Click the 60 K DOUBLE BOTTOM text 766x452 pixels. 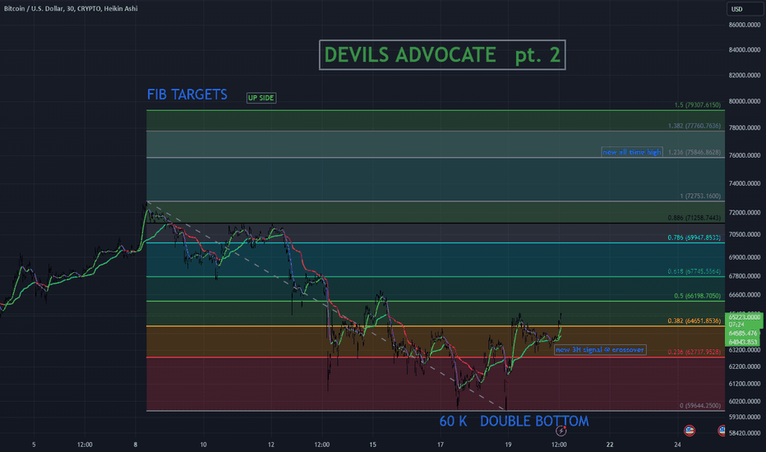point(514,422)
